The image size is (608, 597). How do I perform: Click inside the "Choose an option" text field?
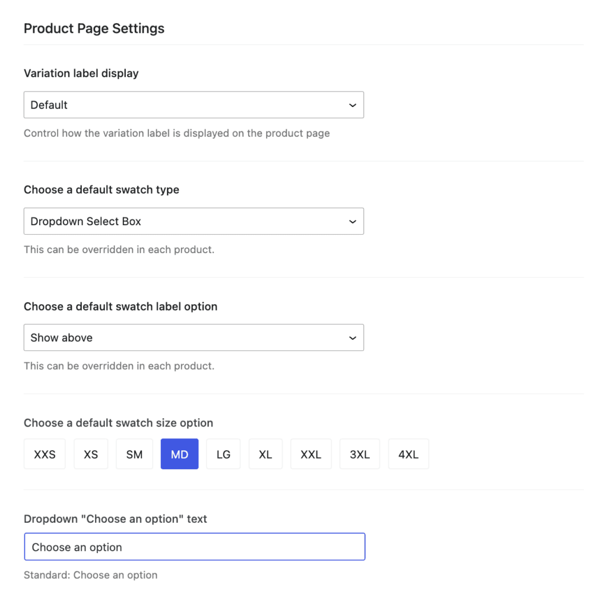click(194, 547)
